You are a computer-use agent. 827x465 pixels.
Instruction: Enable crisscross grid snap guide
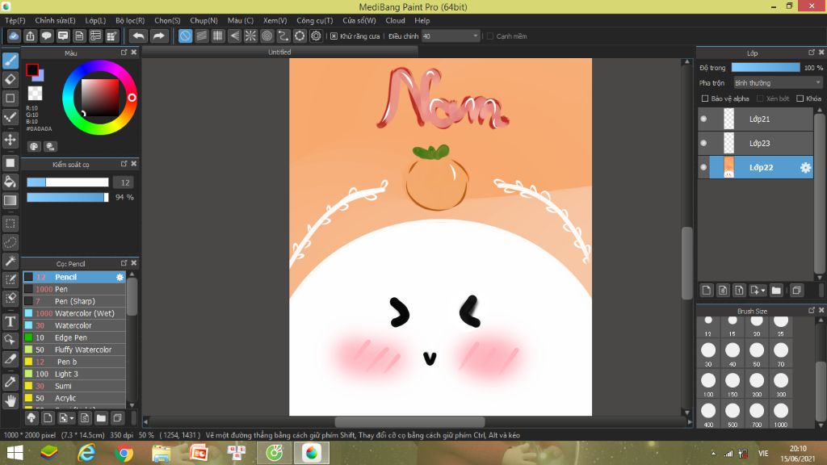click(x=218, y=36)
